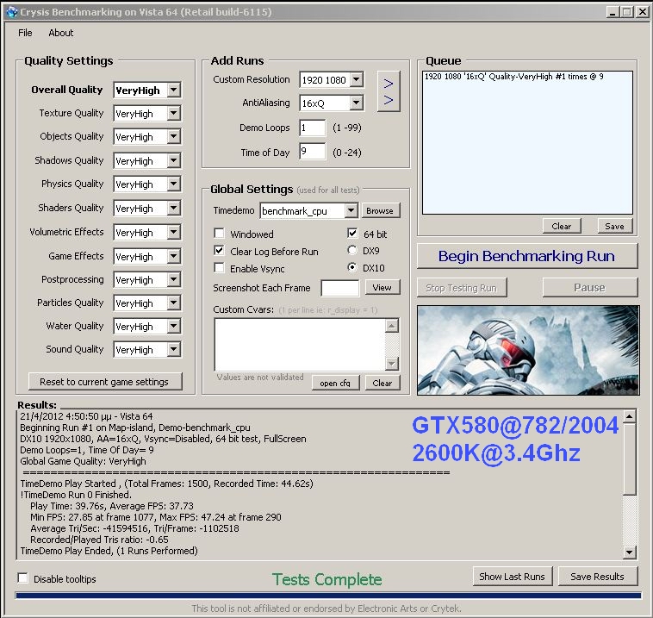Select the queued 1920 1080 16xQ run entry
The height and width of the screenshot is (618, 653).
click(x=514, y=77)
